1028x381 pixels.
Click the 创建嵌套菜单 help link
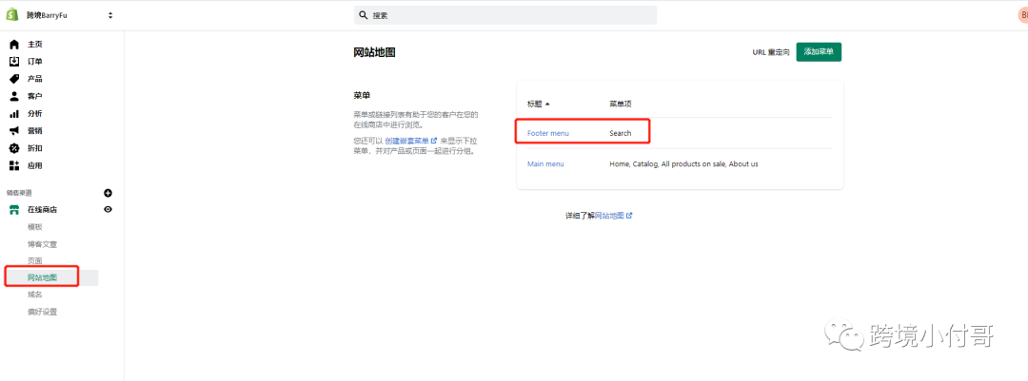click(410, 141)
